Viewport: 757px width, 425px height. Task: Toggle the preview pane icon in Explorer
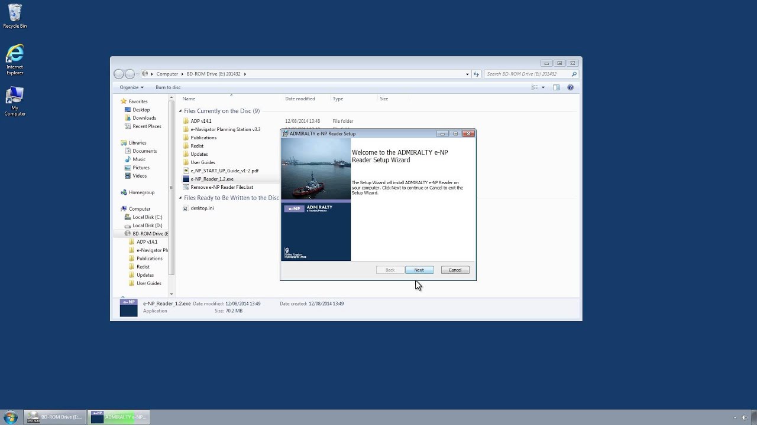pos(556,87)
